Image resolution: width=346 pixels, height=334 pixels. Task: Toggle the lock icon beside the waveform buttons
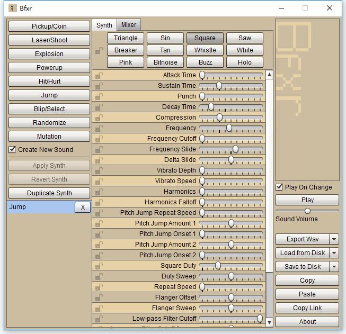coord(99,51)
